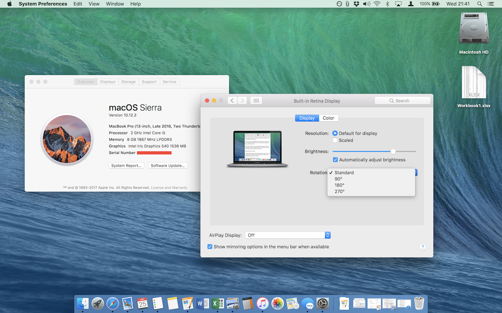Select Default for display resolution
The height and width of the screenshot is (313, 502).
[x=335, y=133]
